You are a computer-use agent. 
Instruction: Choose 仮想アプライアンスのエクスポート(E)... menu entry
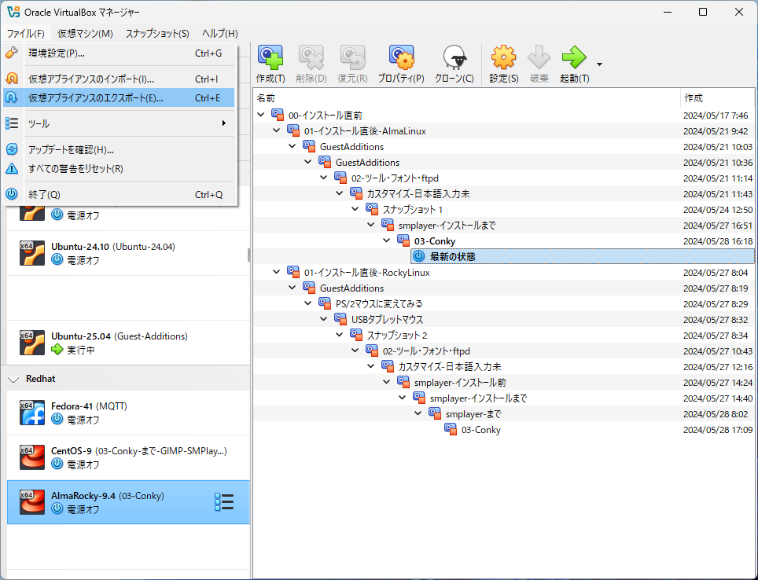119,97
